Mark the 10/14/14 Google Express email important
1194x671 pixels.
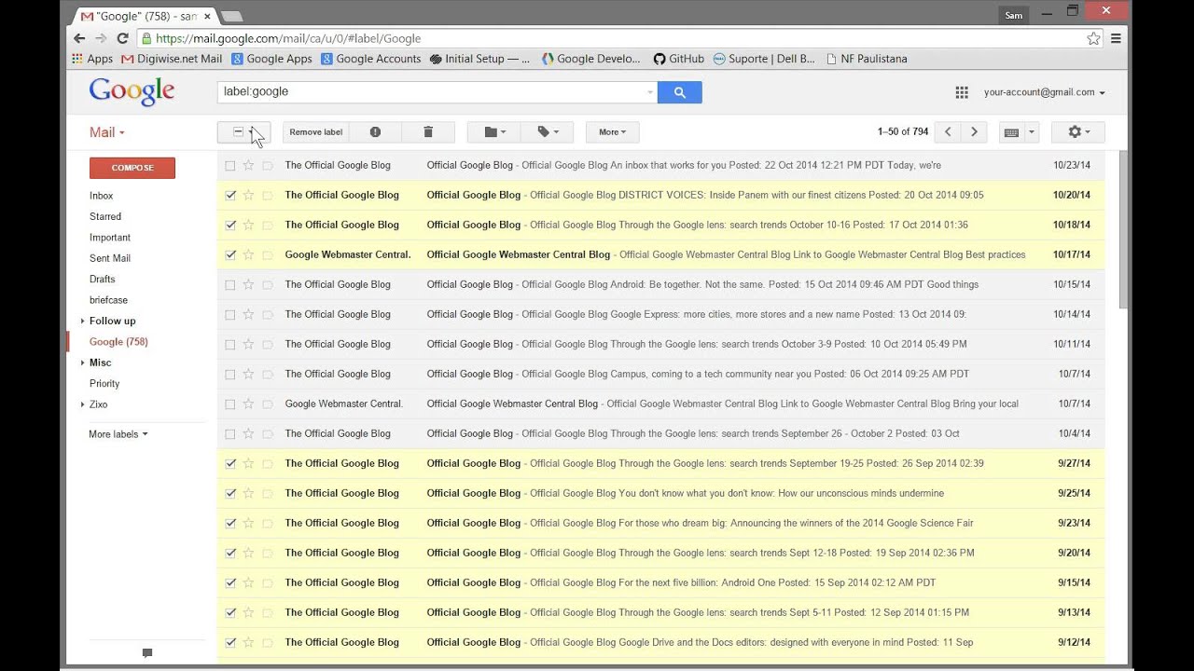coord(267,314)
